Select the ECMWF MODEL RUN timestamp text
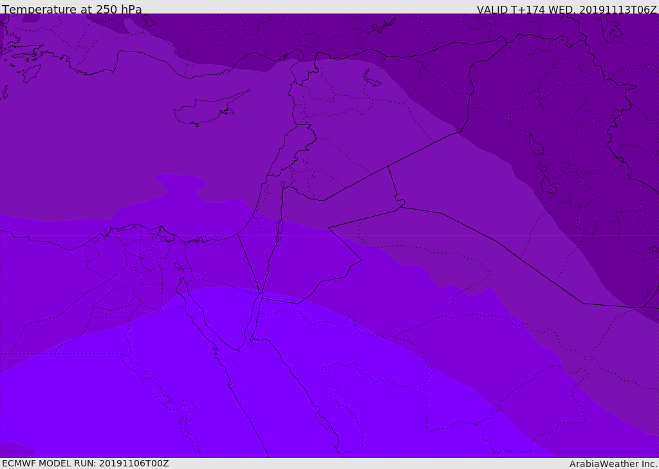 point(86,463)
